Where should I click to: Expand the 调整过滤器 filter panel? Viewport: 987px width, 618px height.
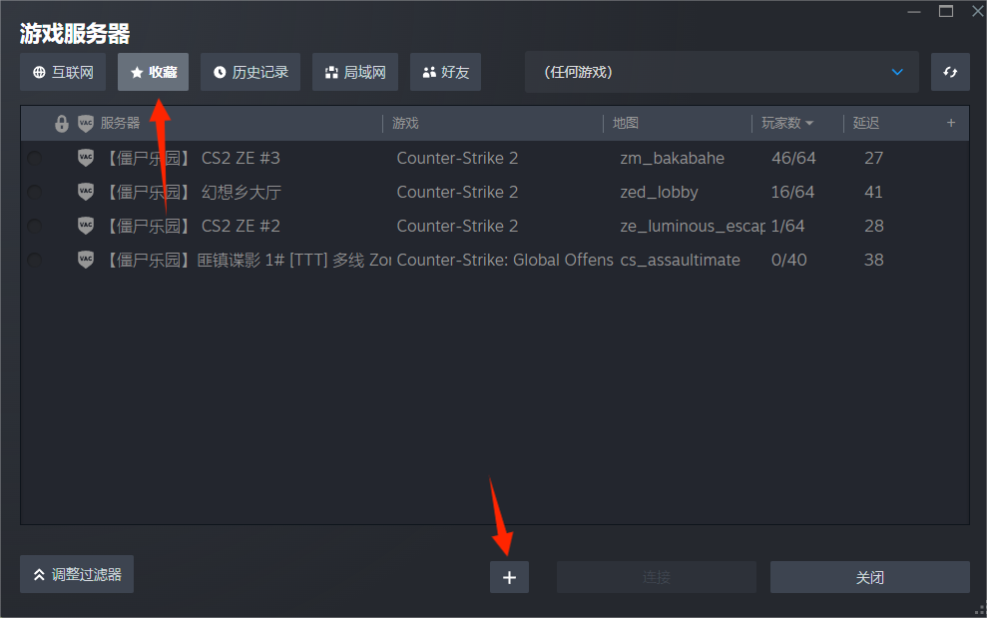pos(77,574)
